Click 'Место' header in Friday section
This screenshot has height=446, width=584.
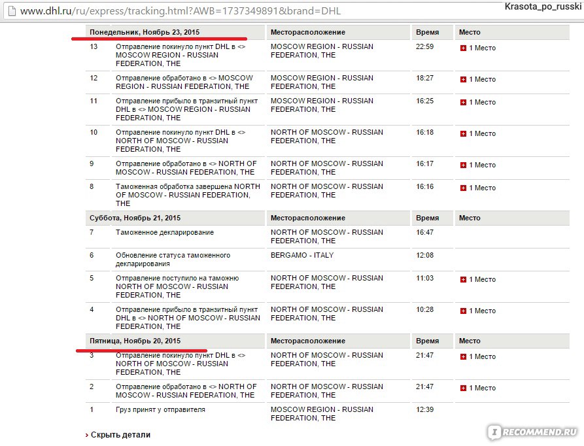(x=470, y=341)
